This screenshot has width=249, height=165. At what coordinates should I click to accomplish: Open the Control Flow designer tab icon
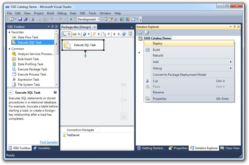pos(64,34)
